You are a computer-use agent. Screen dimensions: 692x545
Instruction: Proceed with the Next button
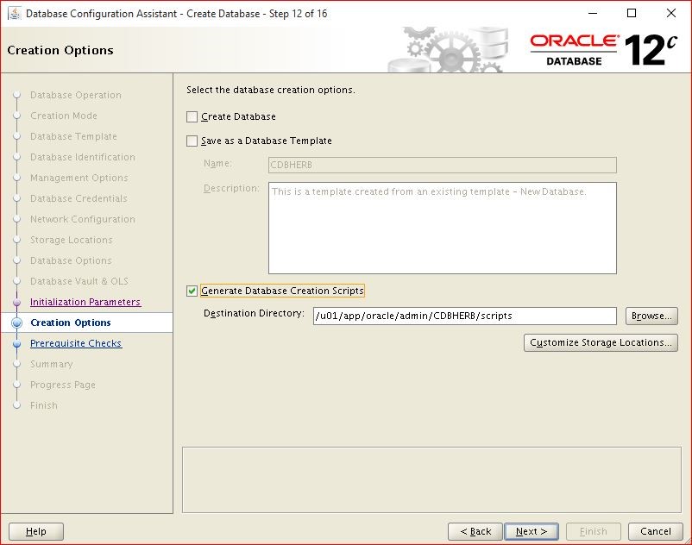[532, 531]
